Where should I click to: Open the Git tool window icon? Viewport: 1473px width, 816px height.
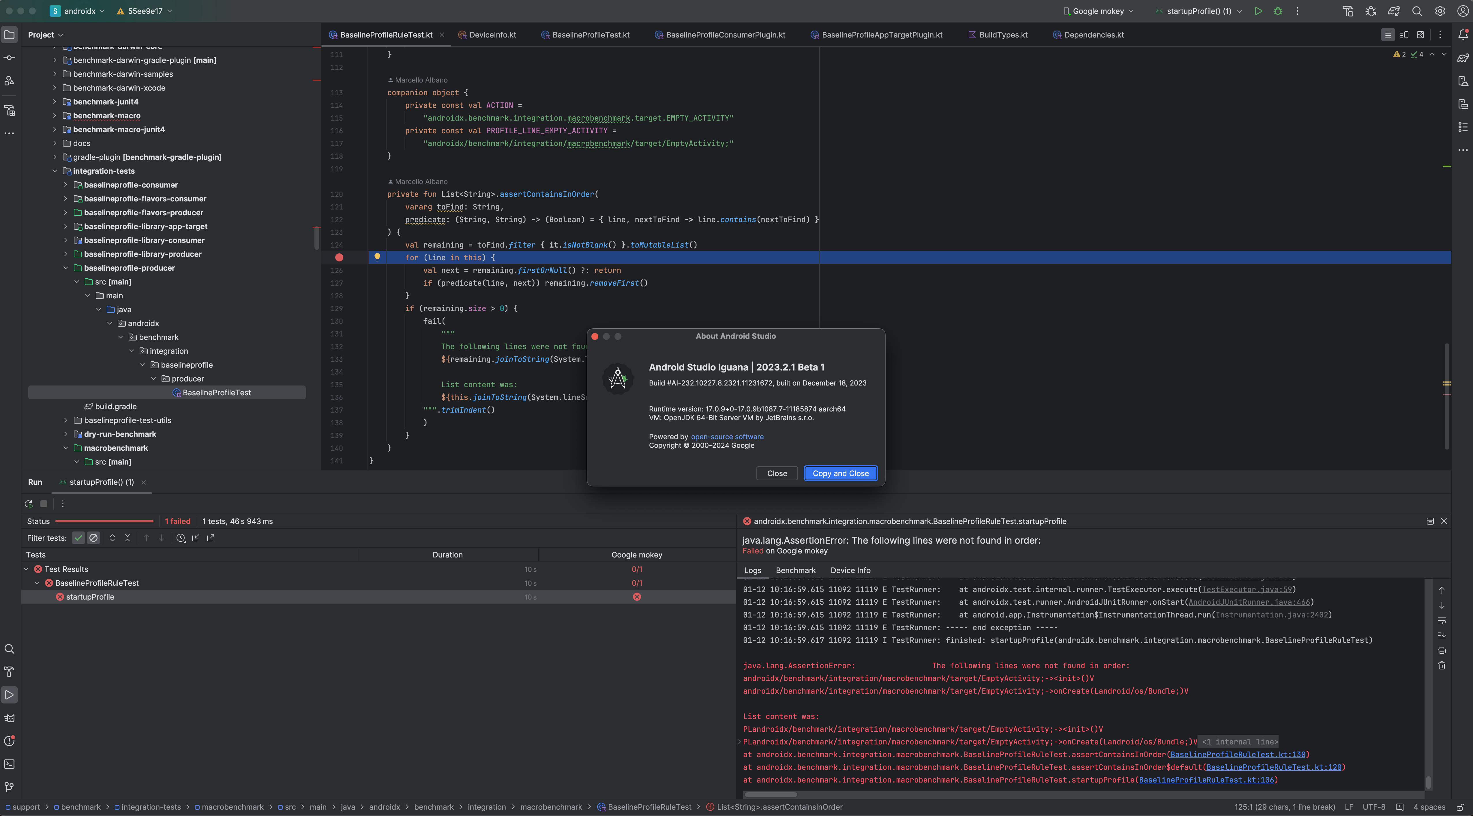(x=9, y=787)
